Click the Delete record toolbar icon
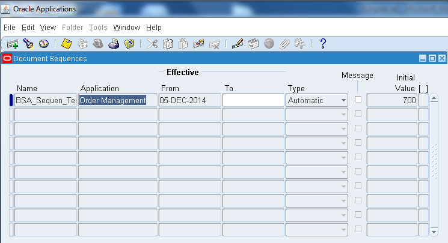448x243 pixels. point(214,44)
